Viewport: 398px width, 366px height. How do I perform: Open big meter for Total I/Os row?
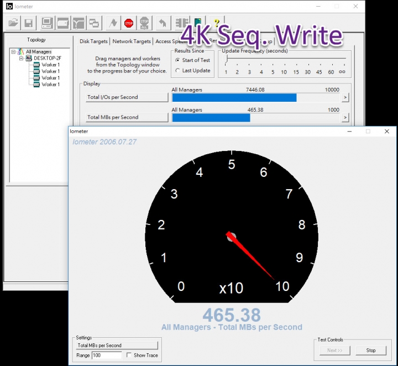pos(345,97)
